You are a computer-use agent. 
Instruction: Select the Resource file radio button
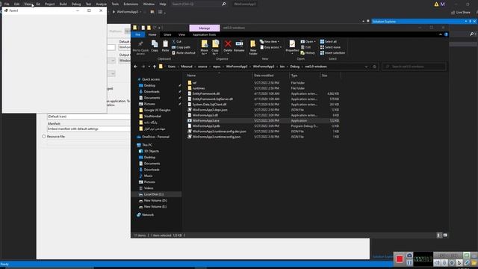point(44,137)
